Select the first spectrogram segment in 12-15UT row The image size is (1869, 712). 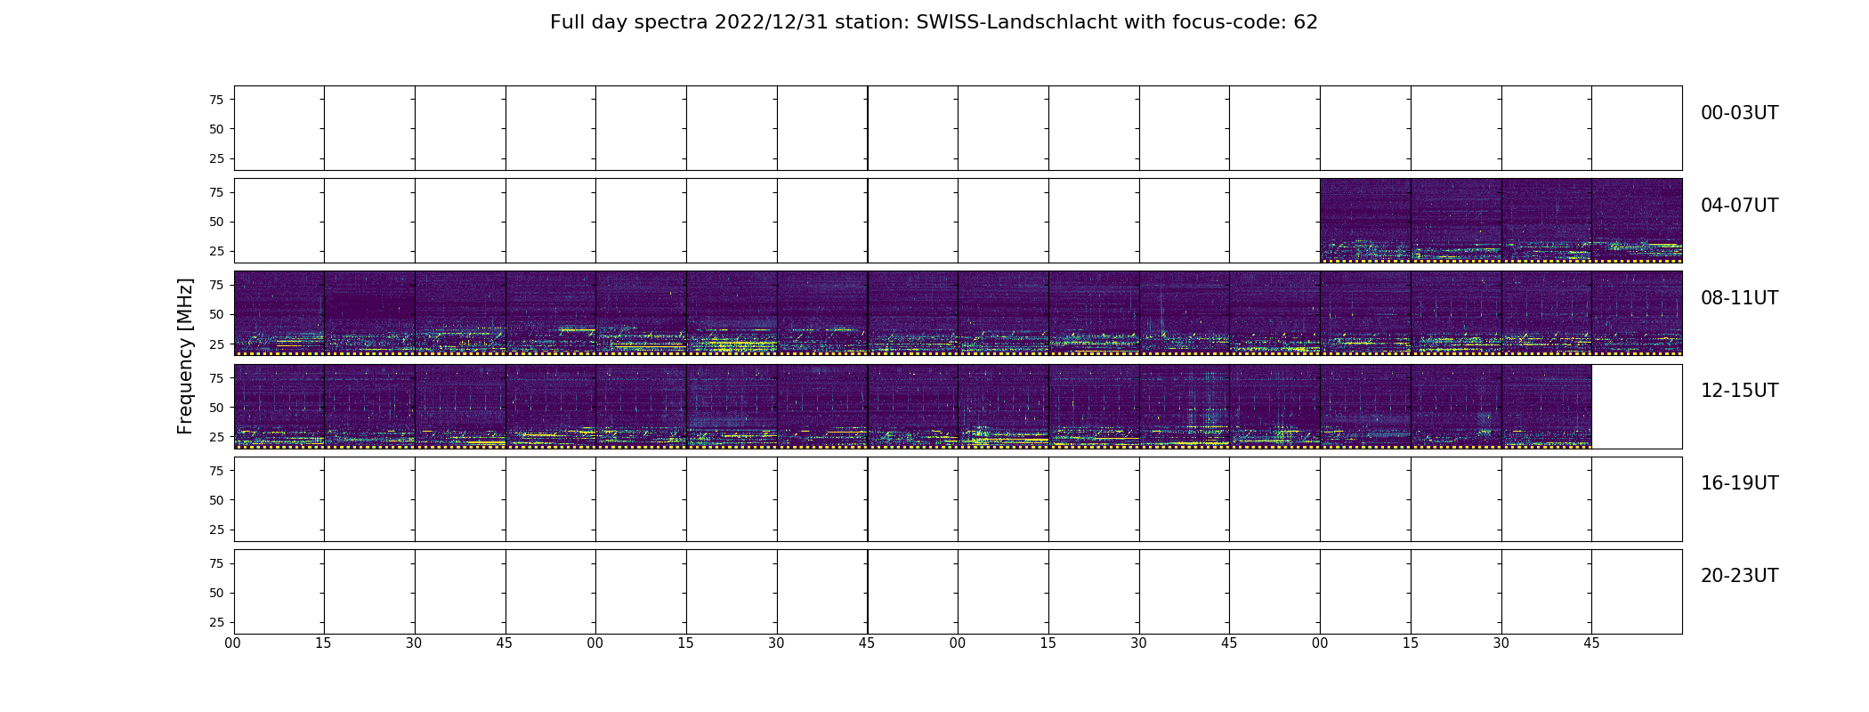(279, 405)
